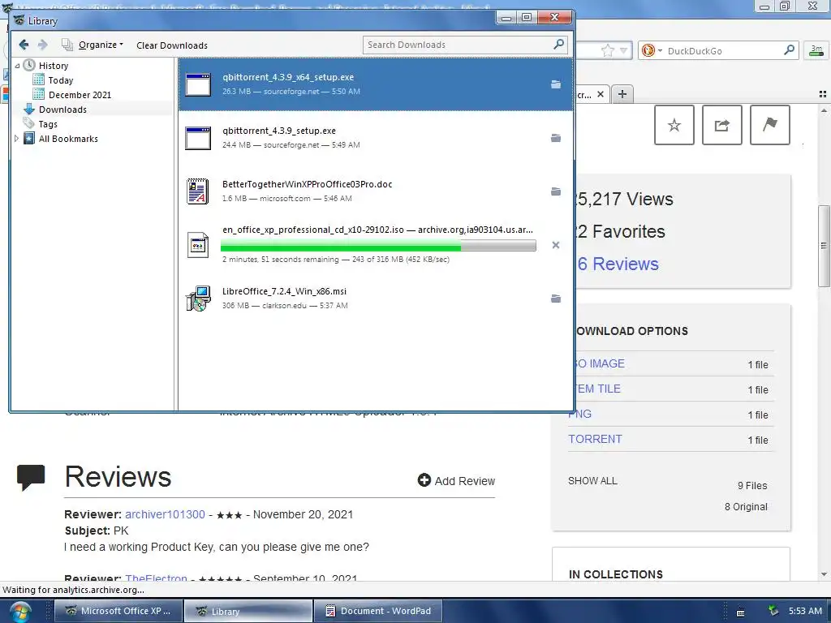This screenshot has width=831, height=623.
Task: Click the search magnifier in Search Downloads
Action: [x=558, y=45]
